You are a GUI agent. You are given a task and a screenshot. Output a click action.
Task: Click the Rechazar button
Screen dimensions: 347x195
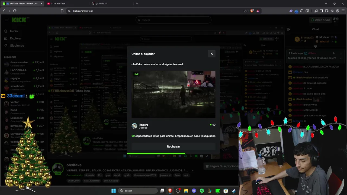click(173, 147)
